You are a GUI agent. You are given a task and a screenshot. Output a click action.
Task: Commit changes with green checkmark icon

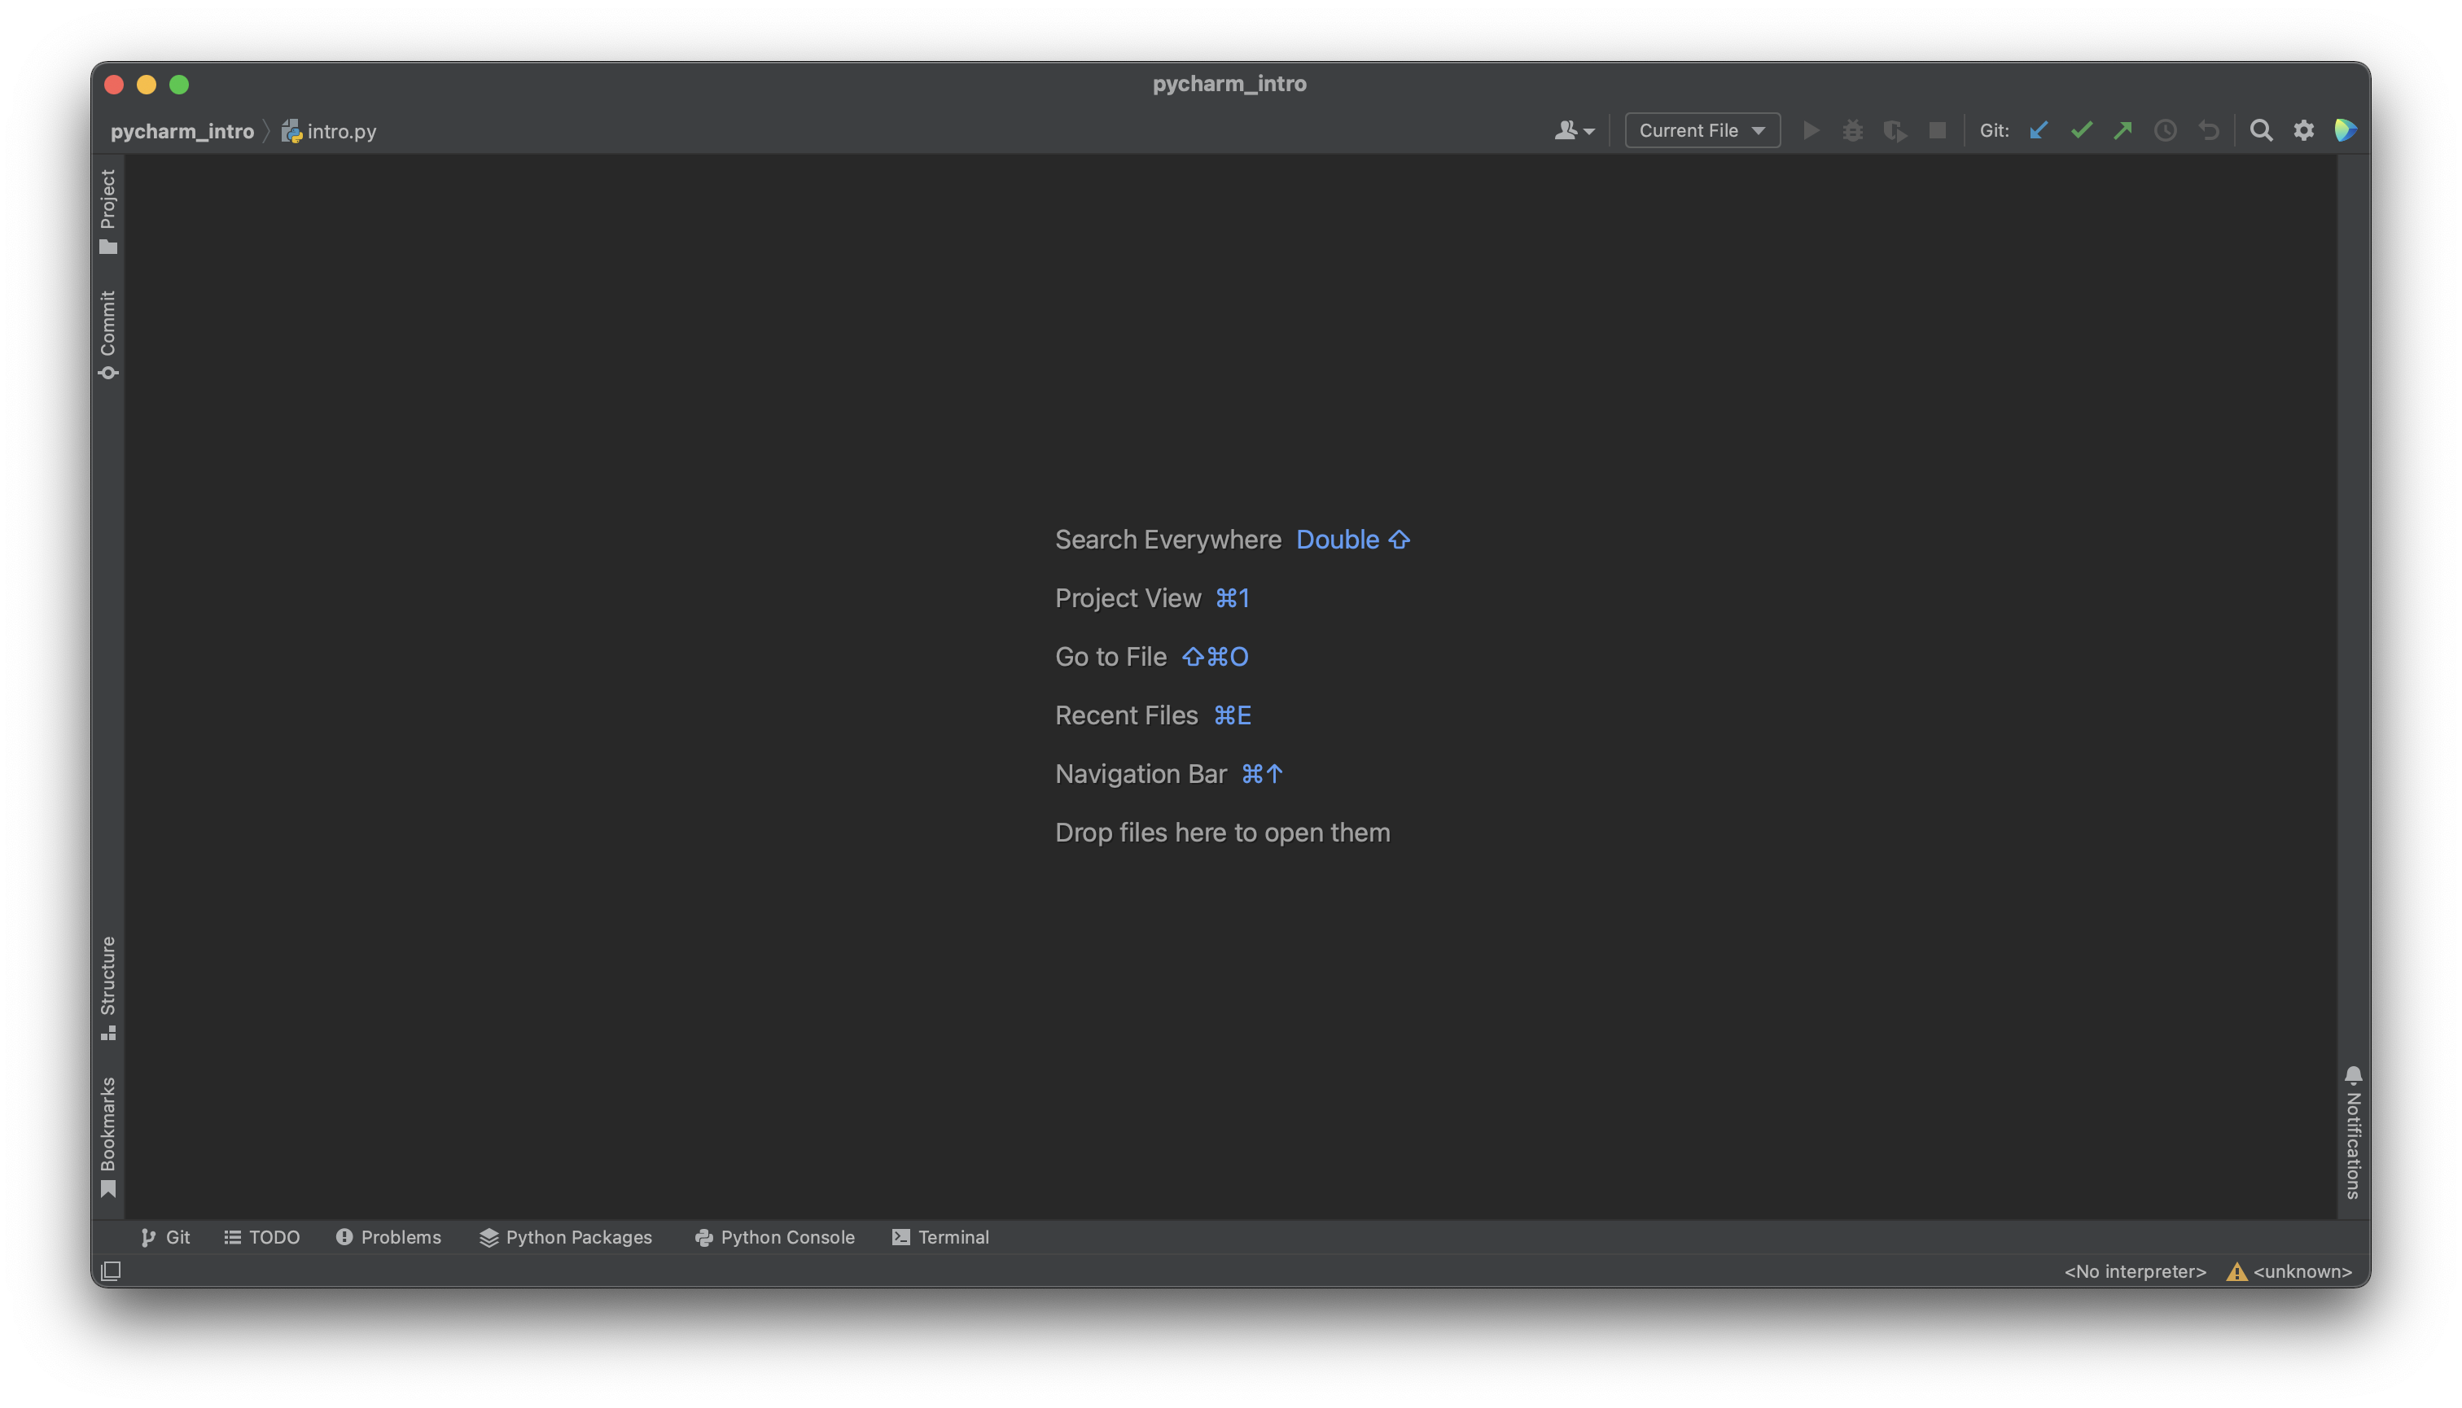2081,129
